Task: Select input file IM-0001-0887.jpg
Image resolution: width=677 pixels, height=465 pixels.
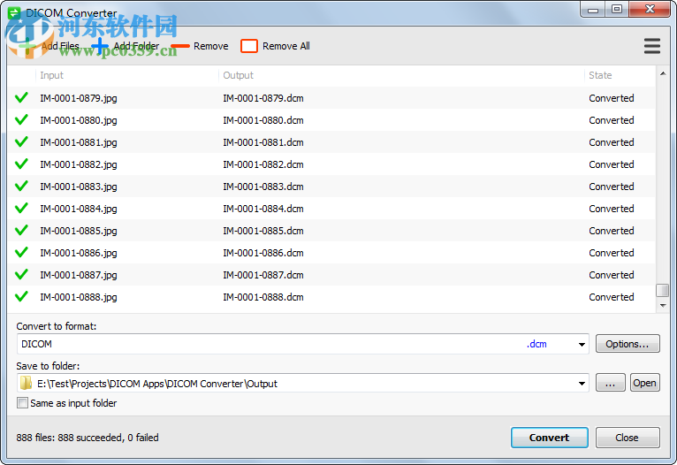Action: [79, 275]
